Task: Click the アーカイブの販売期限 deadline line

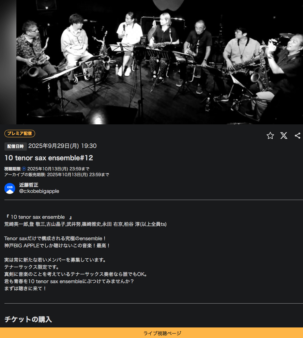Action: point(57,174)
